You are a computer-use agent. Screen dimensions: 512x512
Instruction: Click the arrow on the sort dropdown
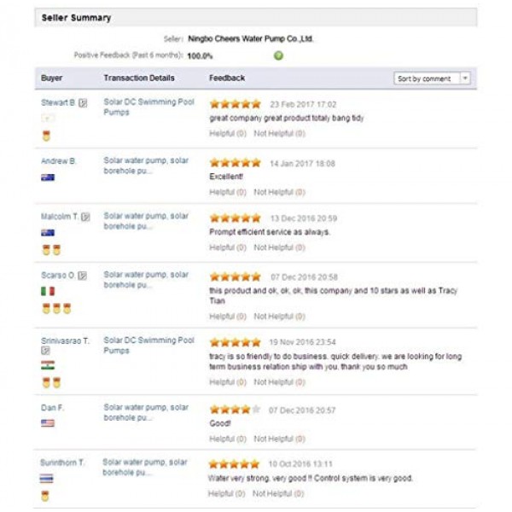click(x=465, y=79)
